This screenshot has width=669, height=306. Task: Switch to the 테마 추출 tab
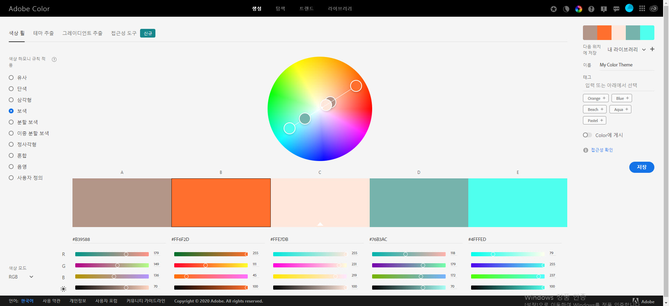pos(44,33)
